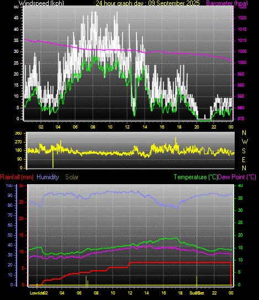Image resolution: width=259 pixels, height=300 pixels.
Task: Click the '1005' barometer axis value
Action: coord(242,51)
